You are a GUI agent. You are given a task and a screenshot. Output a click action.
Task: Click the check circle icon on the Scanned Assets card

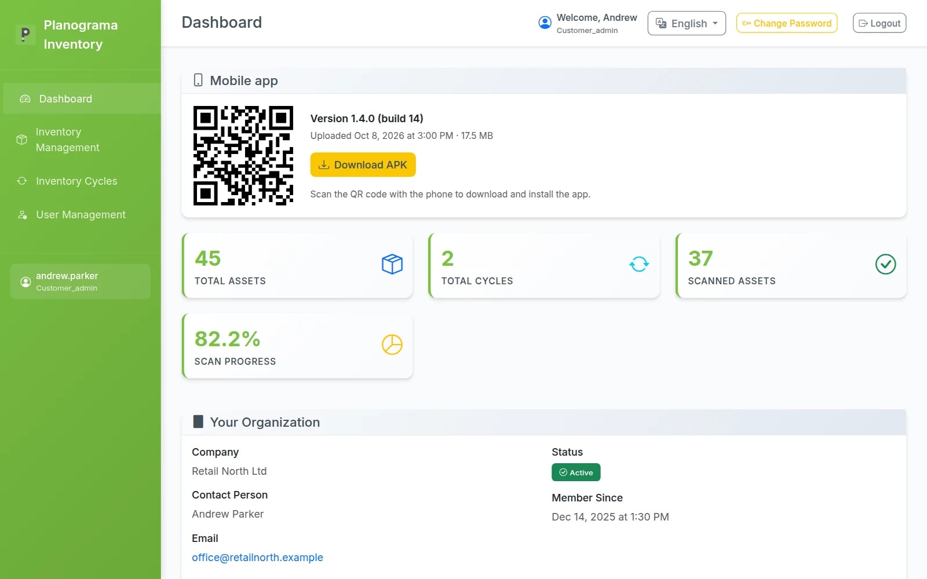click(x=885, y=265)
